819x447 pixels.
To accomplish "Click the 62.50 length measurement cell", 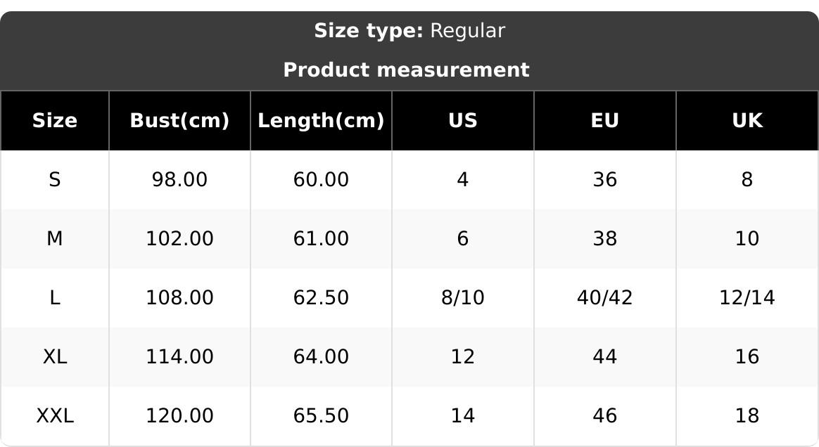I will (x=321, y=298).
